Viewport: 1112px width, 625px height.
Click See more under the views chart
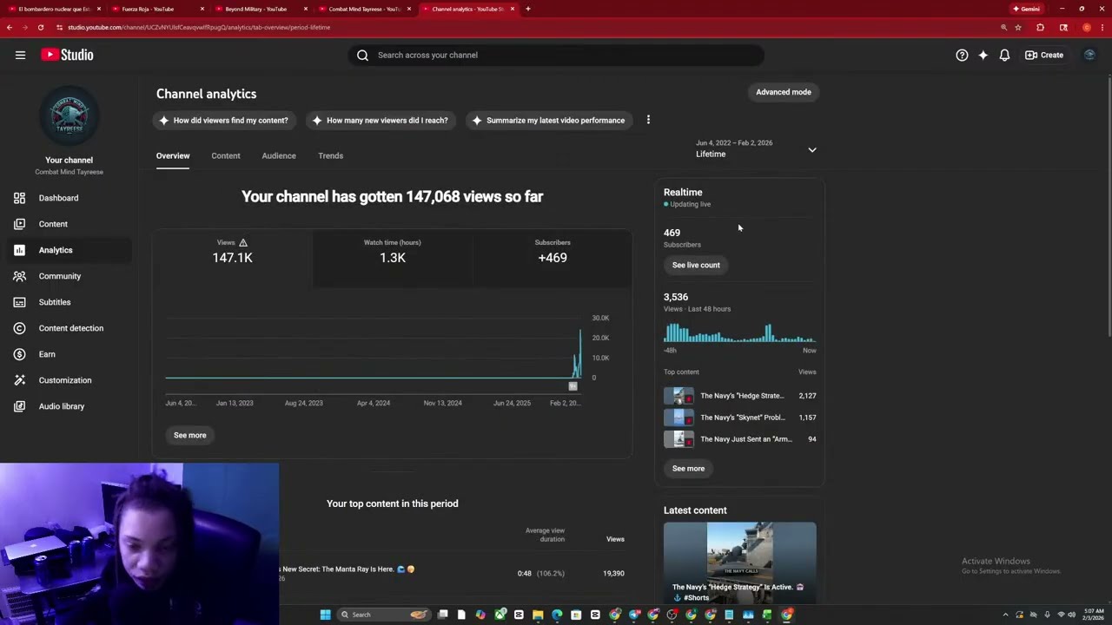pos(189,435)
